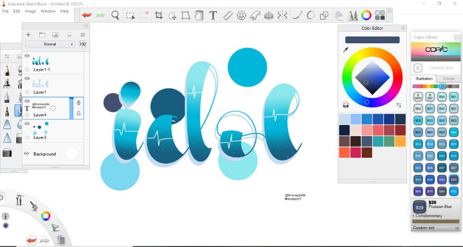Switch to the Illustration tab
This screenshot has width=463, height=247.
click(x=424, y=78)
